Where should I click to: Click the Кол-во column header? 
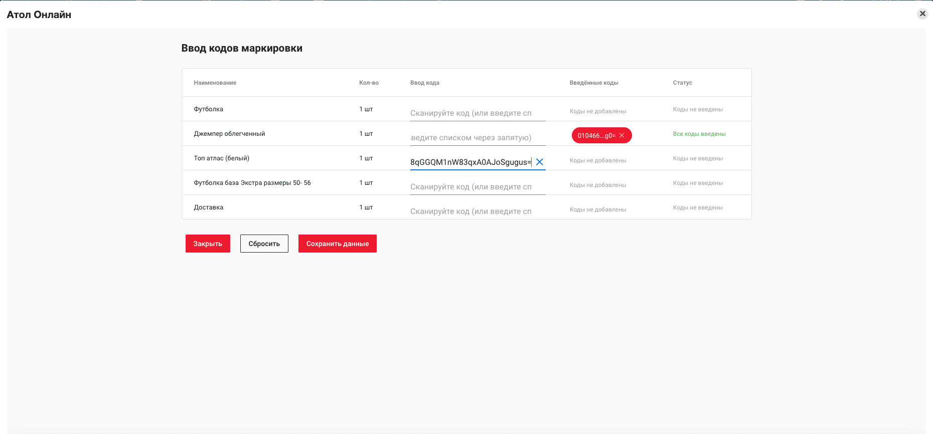[x=369, y=83]
